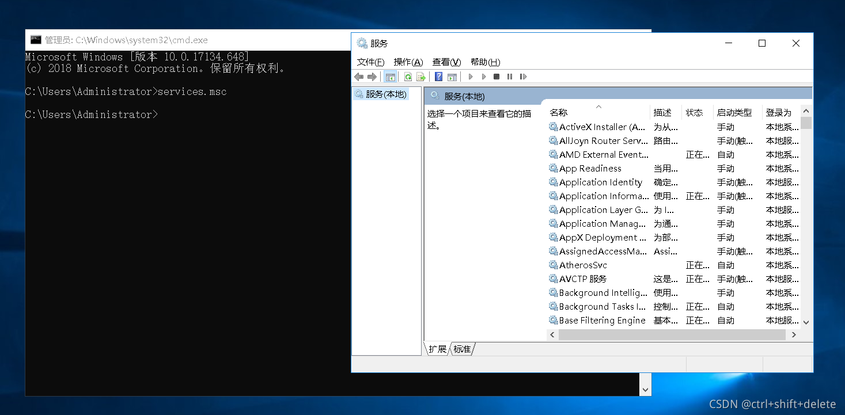Click the Services window title bar gear icon
This screenshot has width=845, height=415.
pos(362,43)
